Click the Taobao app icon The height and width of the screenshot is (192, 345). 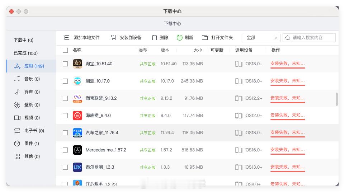pyautogui.click(x=77, y=64)
